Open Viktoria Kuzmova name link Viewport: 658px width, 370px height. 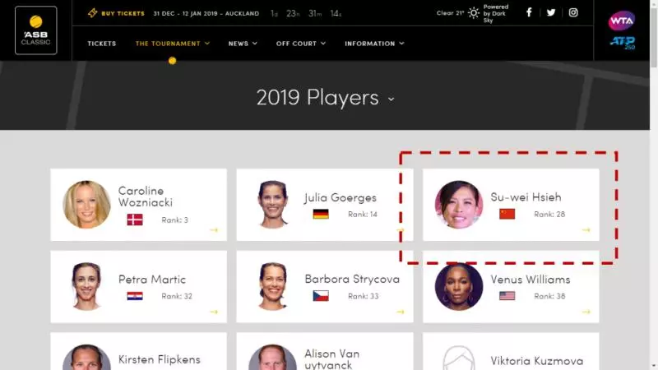point(537,361)
